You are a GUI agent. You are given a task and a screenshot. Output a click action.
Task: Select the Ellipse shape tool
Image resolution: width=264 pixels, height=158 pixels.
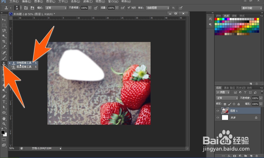click(4, 112)
